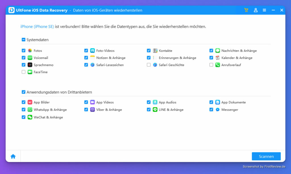Uncheck Notizen & Anhänge checkbox
The image size is (291, 174).
coord(86,58)
